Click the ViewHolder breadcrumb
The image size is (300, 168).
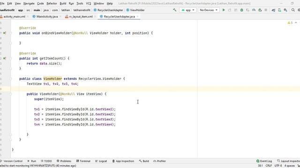click(135, 10)
